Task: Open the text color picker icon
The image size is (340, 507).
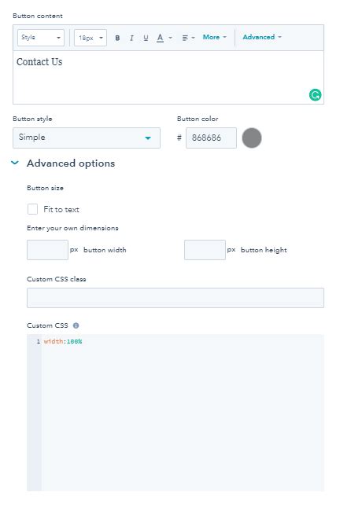Action: (160, 38)
